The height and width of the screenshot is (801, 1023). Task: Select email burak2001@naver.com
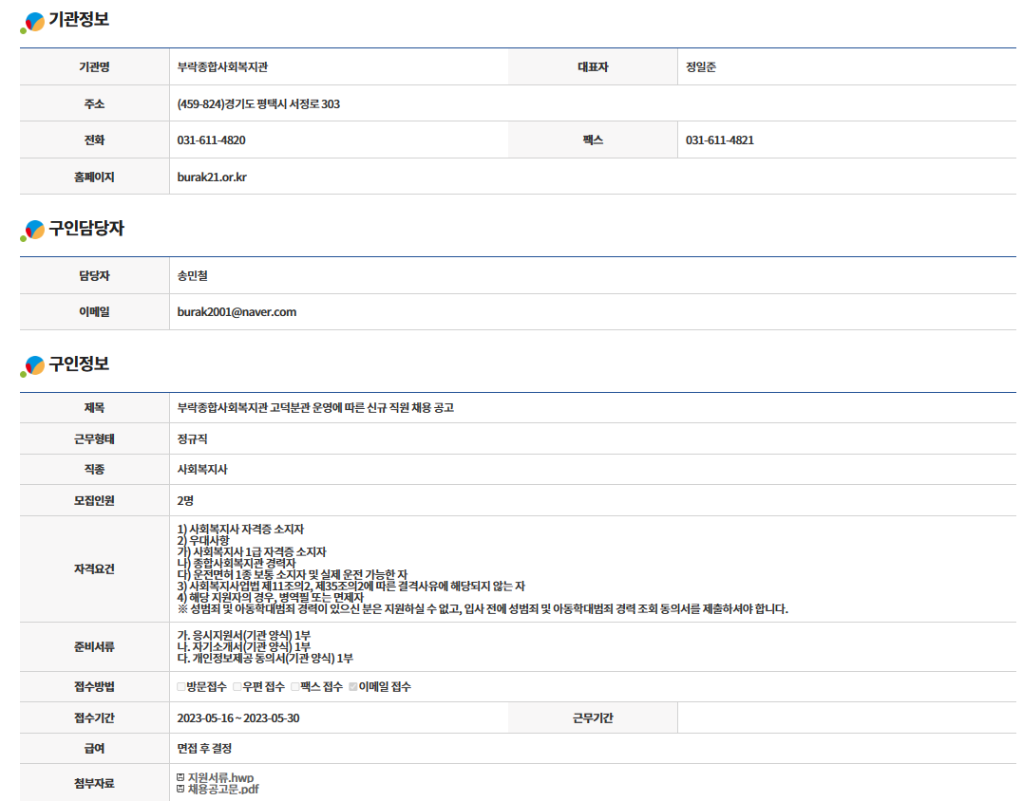tap(237, 312)
